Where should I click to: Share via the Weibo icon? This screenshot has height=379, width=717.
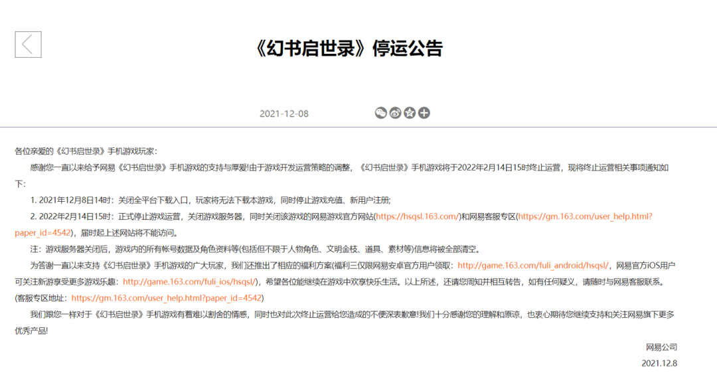396,113
